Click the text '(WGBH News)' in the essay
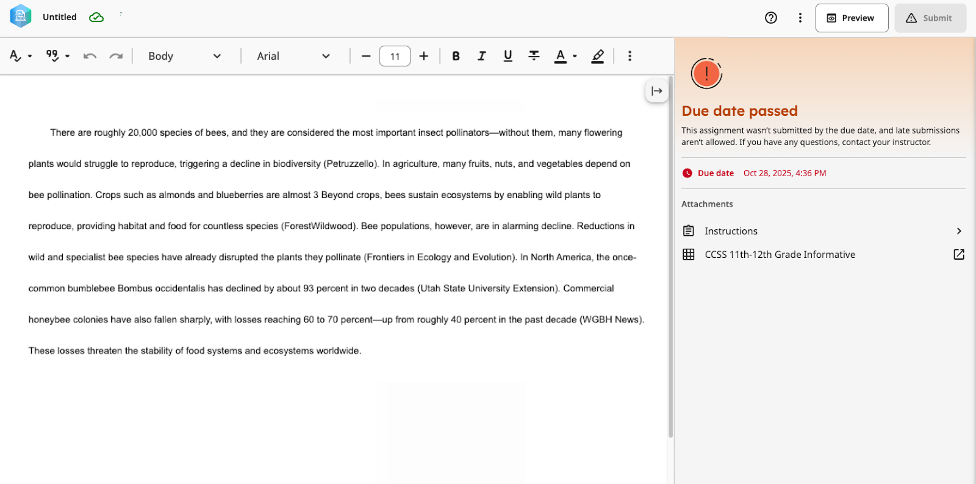This screenshot has width=976, height=484. pyautogui.click(x=611, y=319)
